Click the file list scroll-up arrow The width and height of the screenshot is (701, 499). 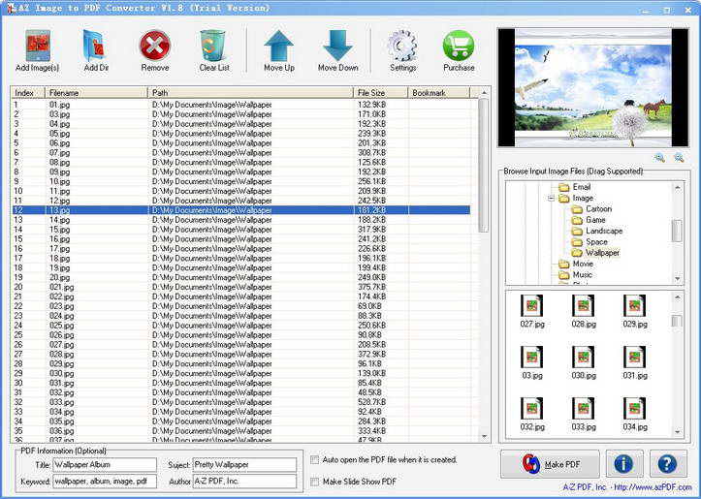click(x=484, y=93)
